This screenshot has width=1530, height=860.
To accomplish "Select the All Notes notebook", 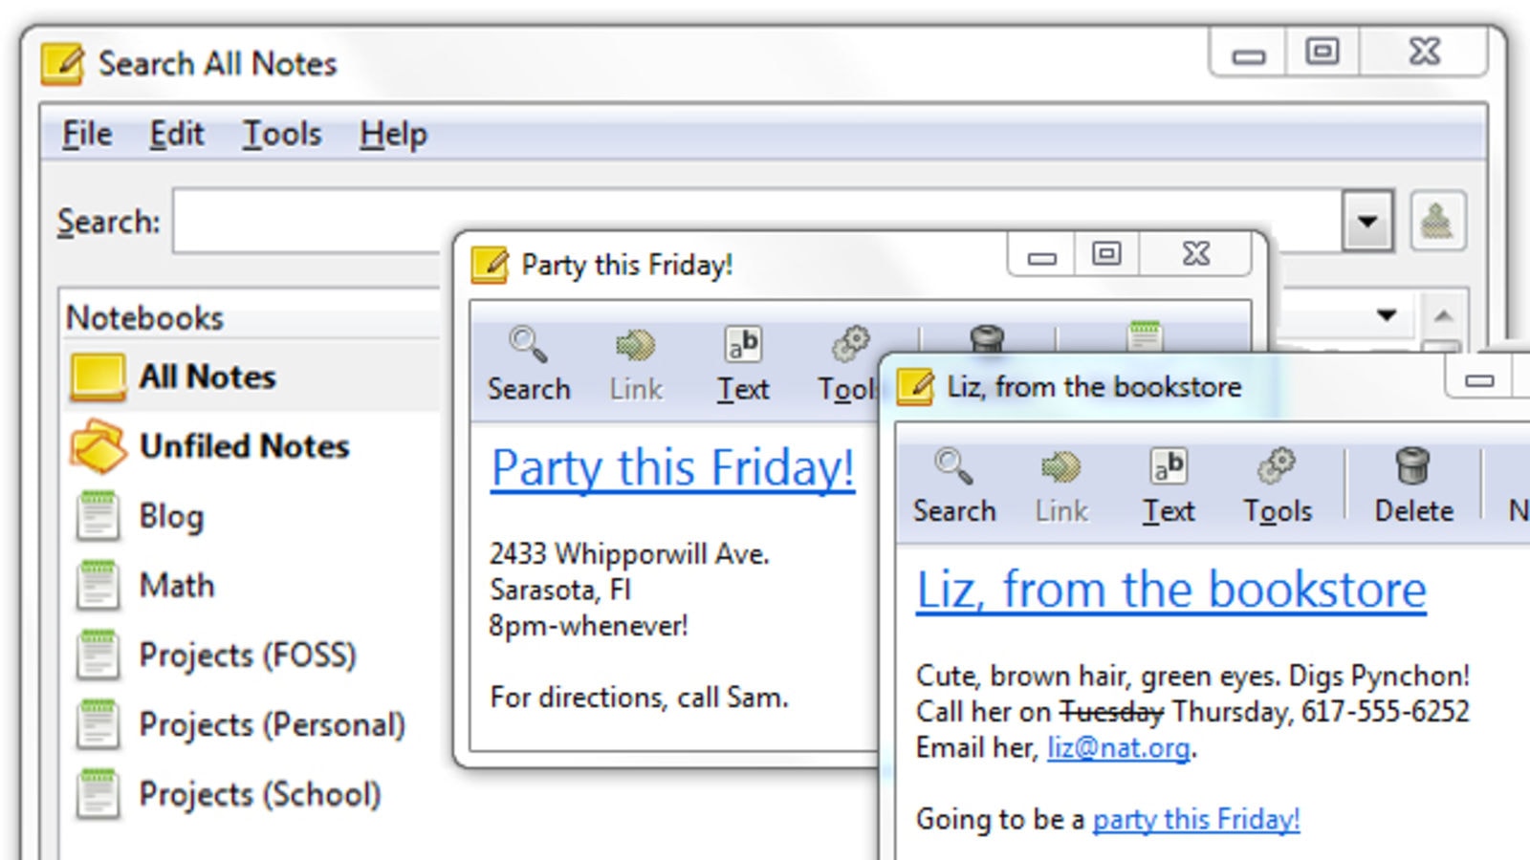I will coord(208,376).
